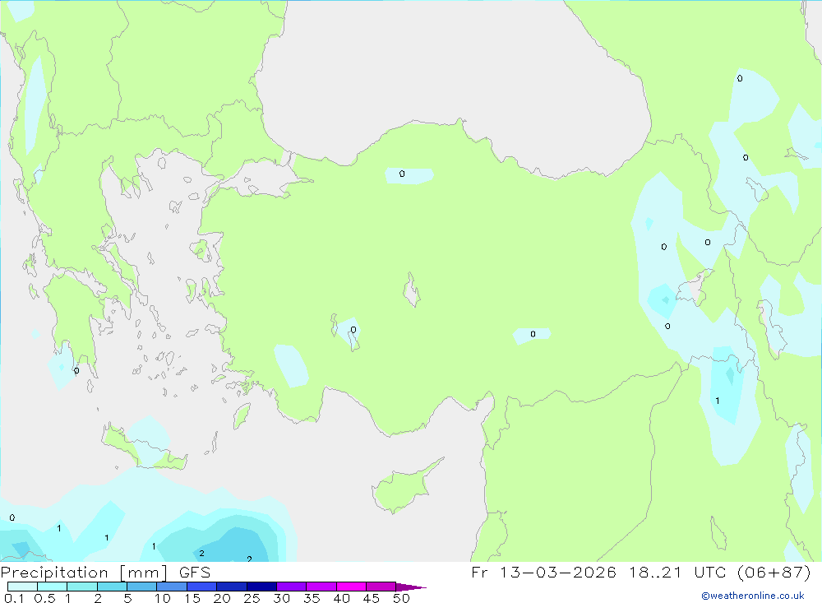Pick the palest cyan 0.1–0.5 legend swatch
This screenshot has height=603, width=822.
tap(22, 587)
